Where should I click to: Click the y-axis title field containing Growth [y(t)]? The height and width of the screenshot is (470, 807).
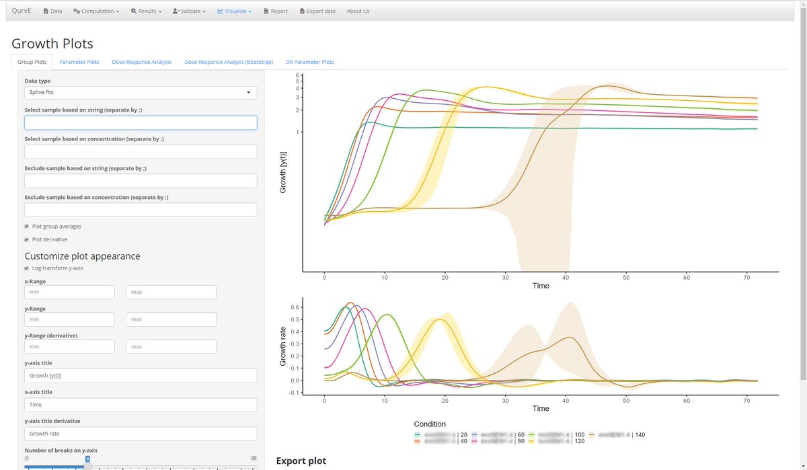point(141,375)
